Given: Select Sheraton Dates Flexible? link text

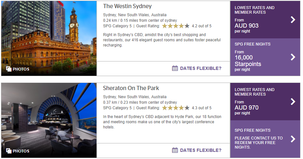Looking at the screenshot, I should click(201, 150).
